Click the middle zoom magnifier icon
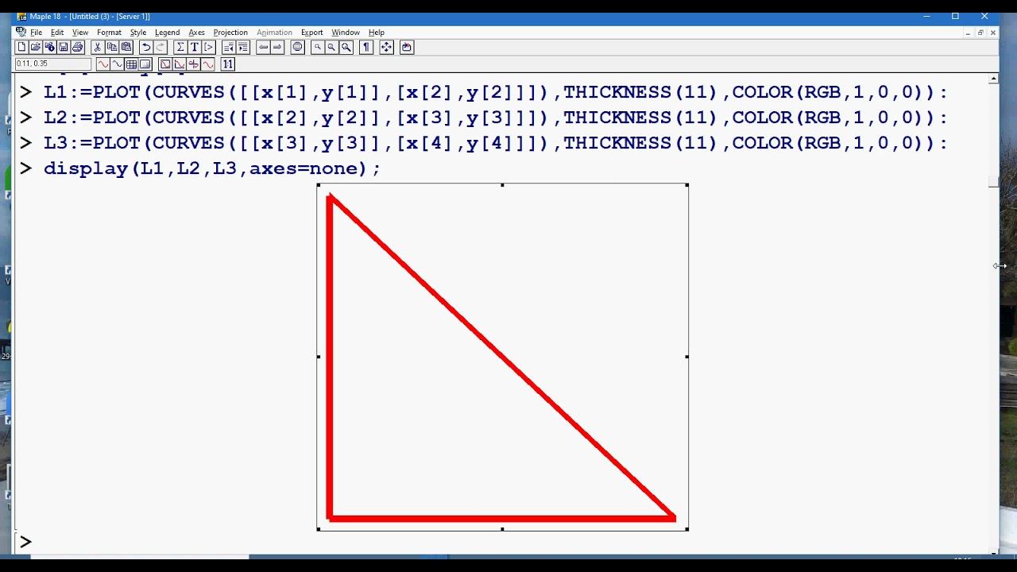Viewport: 1017px width, 572px height. [x=331, y=47]
